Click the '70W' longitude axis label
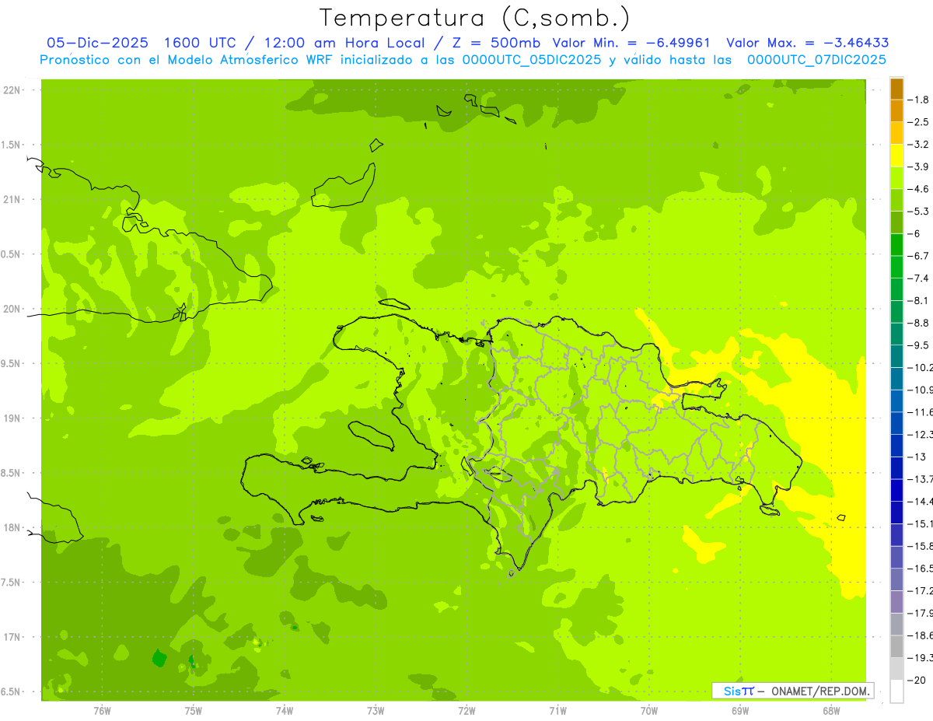 coord(648,710)
